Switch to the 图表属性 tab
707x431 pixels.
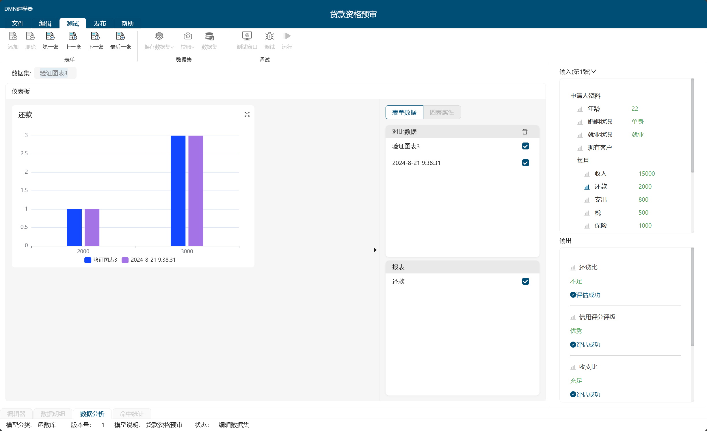pos(442,112)
